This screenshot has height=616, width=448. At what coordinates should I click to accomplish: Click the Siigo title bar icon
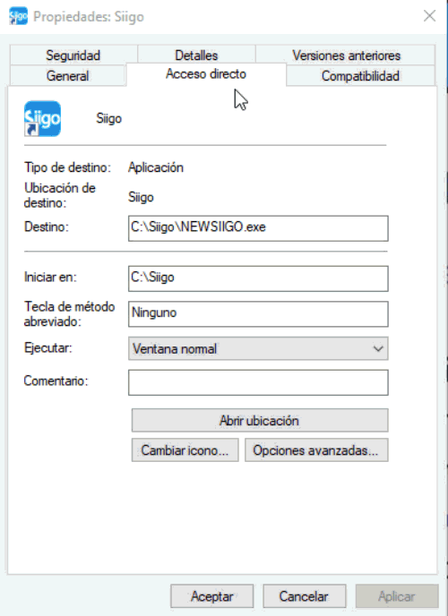[18, 16]
